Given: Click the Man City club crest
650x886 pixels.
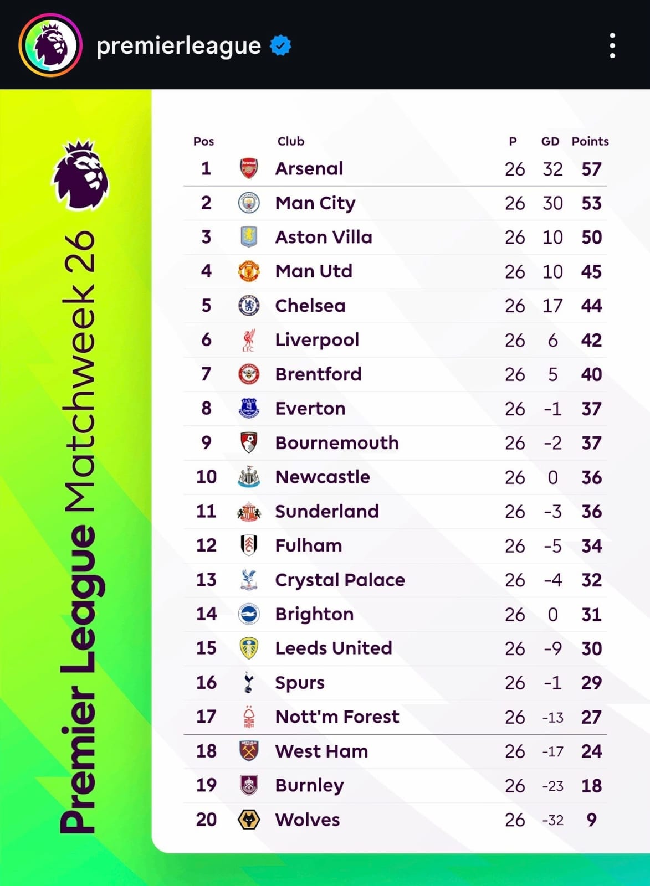Looking at the screenshot, I should click(x=249, y=203).
